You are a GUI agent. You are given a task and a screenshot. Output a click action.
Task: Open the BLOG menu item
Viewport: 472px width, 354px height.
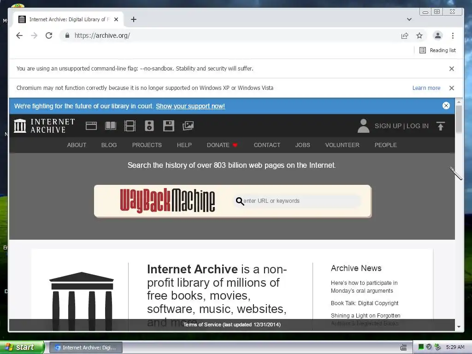[x=109, y=145]
